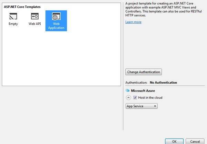Click the Host in the cloud label
Viewport: 207px width, 144px height.
(x=150, y=98)
